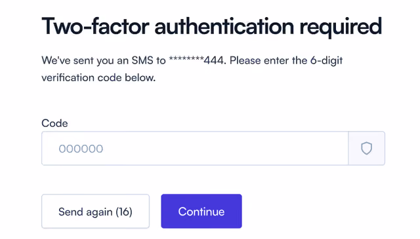The width and height of the screenshot is (420, 239).
Task: Click the Send again (16) button
Action: tap(95, 211)
